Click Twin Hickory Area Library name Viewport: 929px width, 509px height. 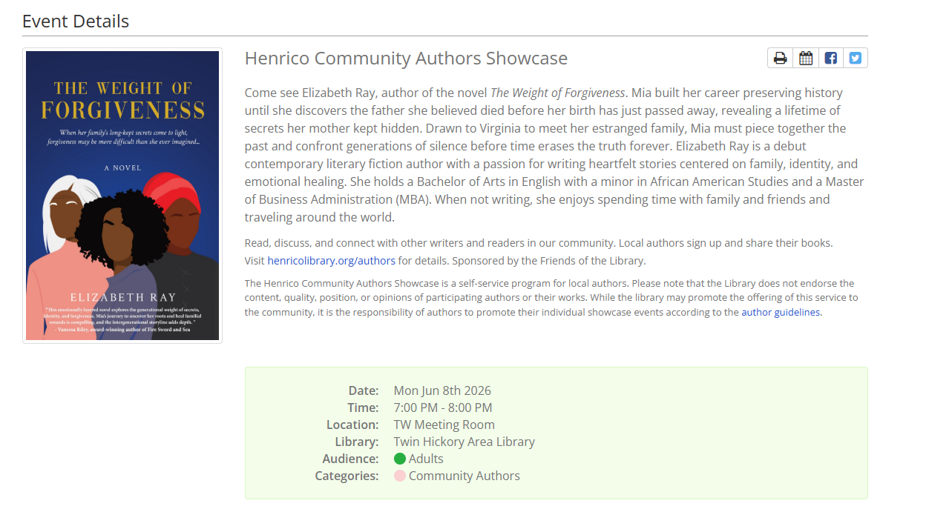[x=464, y=442]
